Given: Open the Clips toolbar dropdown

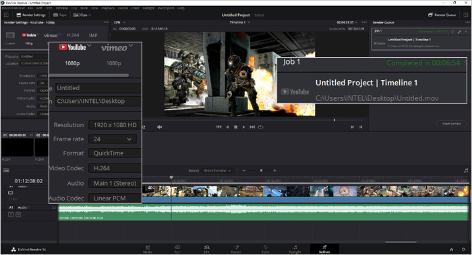Looking at the screenshot, I should coord(82,15).
